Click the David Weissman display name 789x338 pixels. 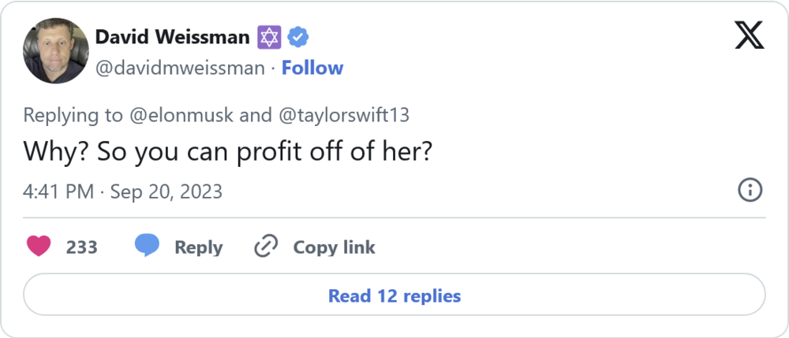pyautogui.click(x=172, y=36)
